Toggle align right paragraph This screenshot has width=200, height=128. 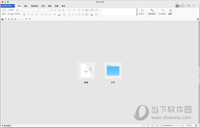tap(76, 15)
